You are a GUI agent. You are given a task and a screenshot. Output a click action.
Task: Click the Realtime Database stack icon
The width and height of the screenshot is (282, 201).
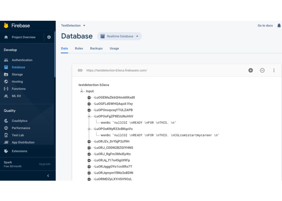click(x=103, y=36)
